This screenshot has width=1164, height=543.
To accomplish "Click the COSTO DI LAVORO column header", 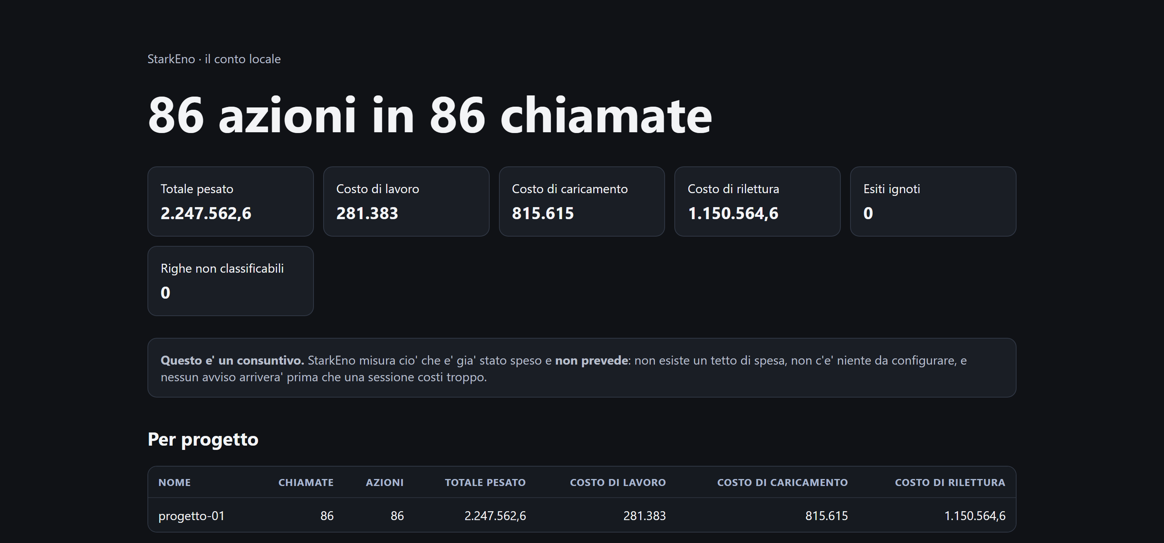I will click(x=618, y=482).
